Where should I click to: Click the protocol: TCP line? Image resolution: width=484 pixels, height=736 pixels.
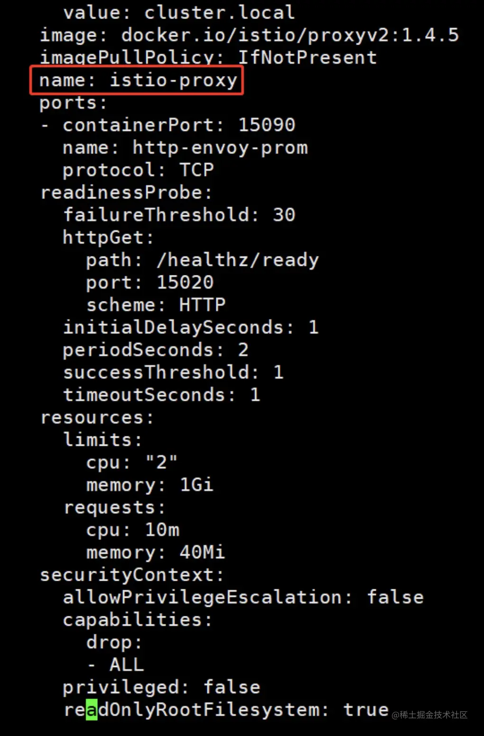tap(138, 170)
